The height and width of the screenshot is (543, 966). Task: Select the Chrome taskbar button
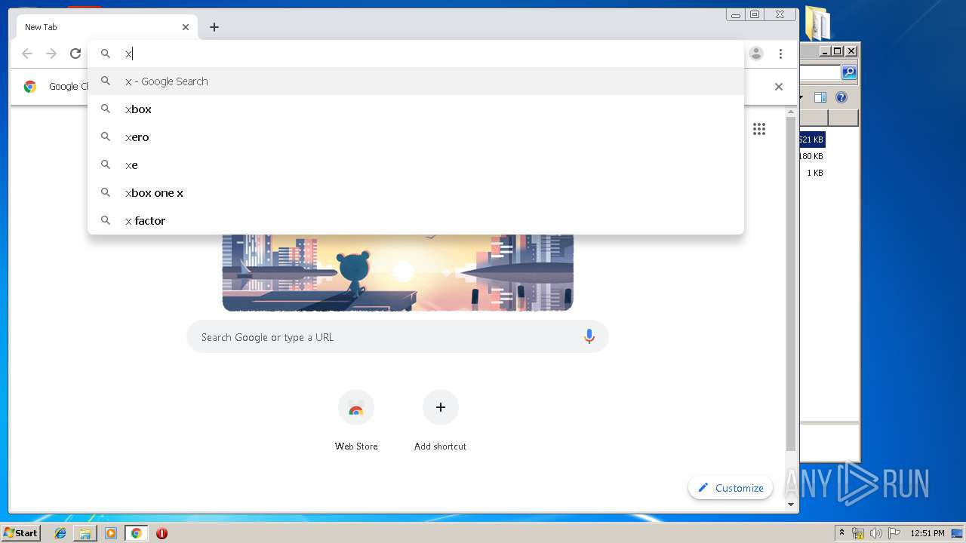(x=136, y=533)
